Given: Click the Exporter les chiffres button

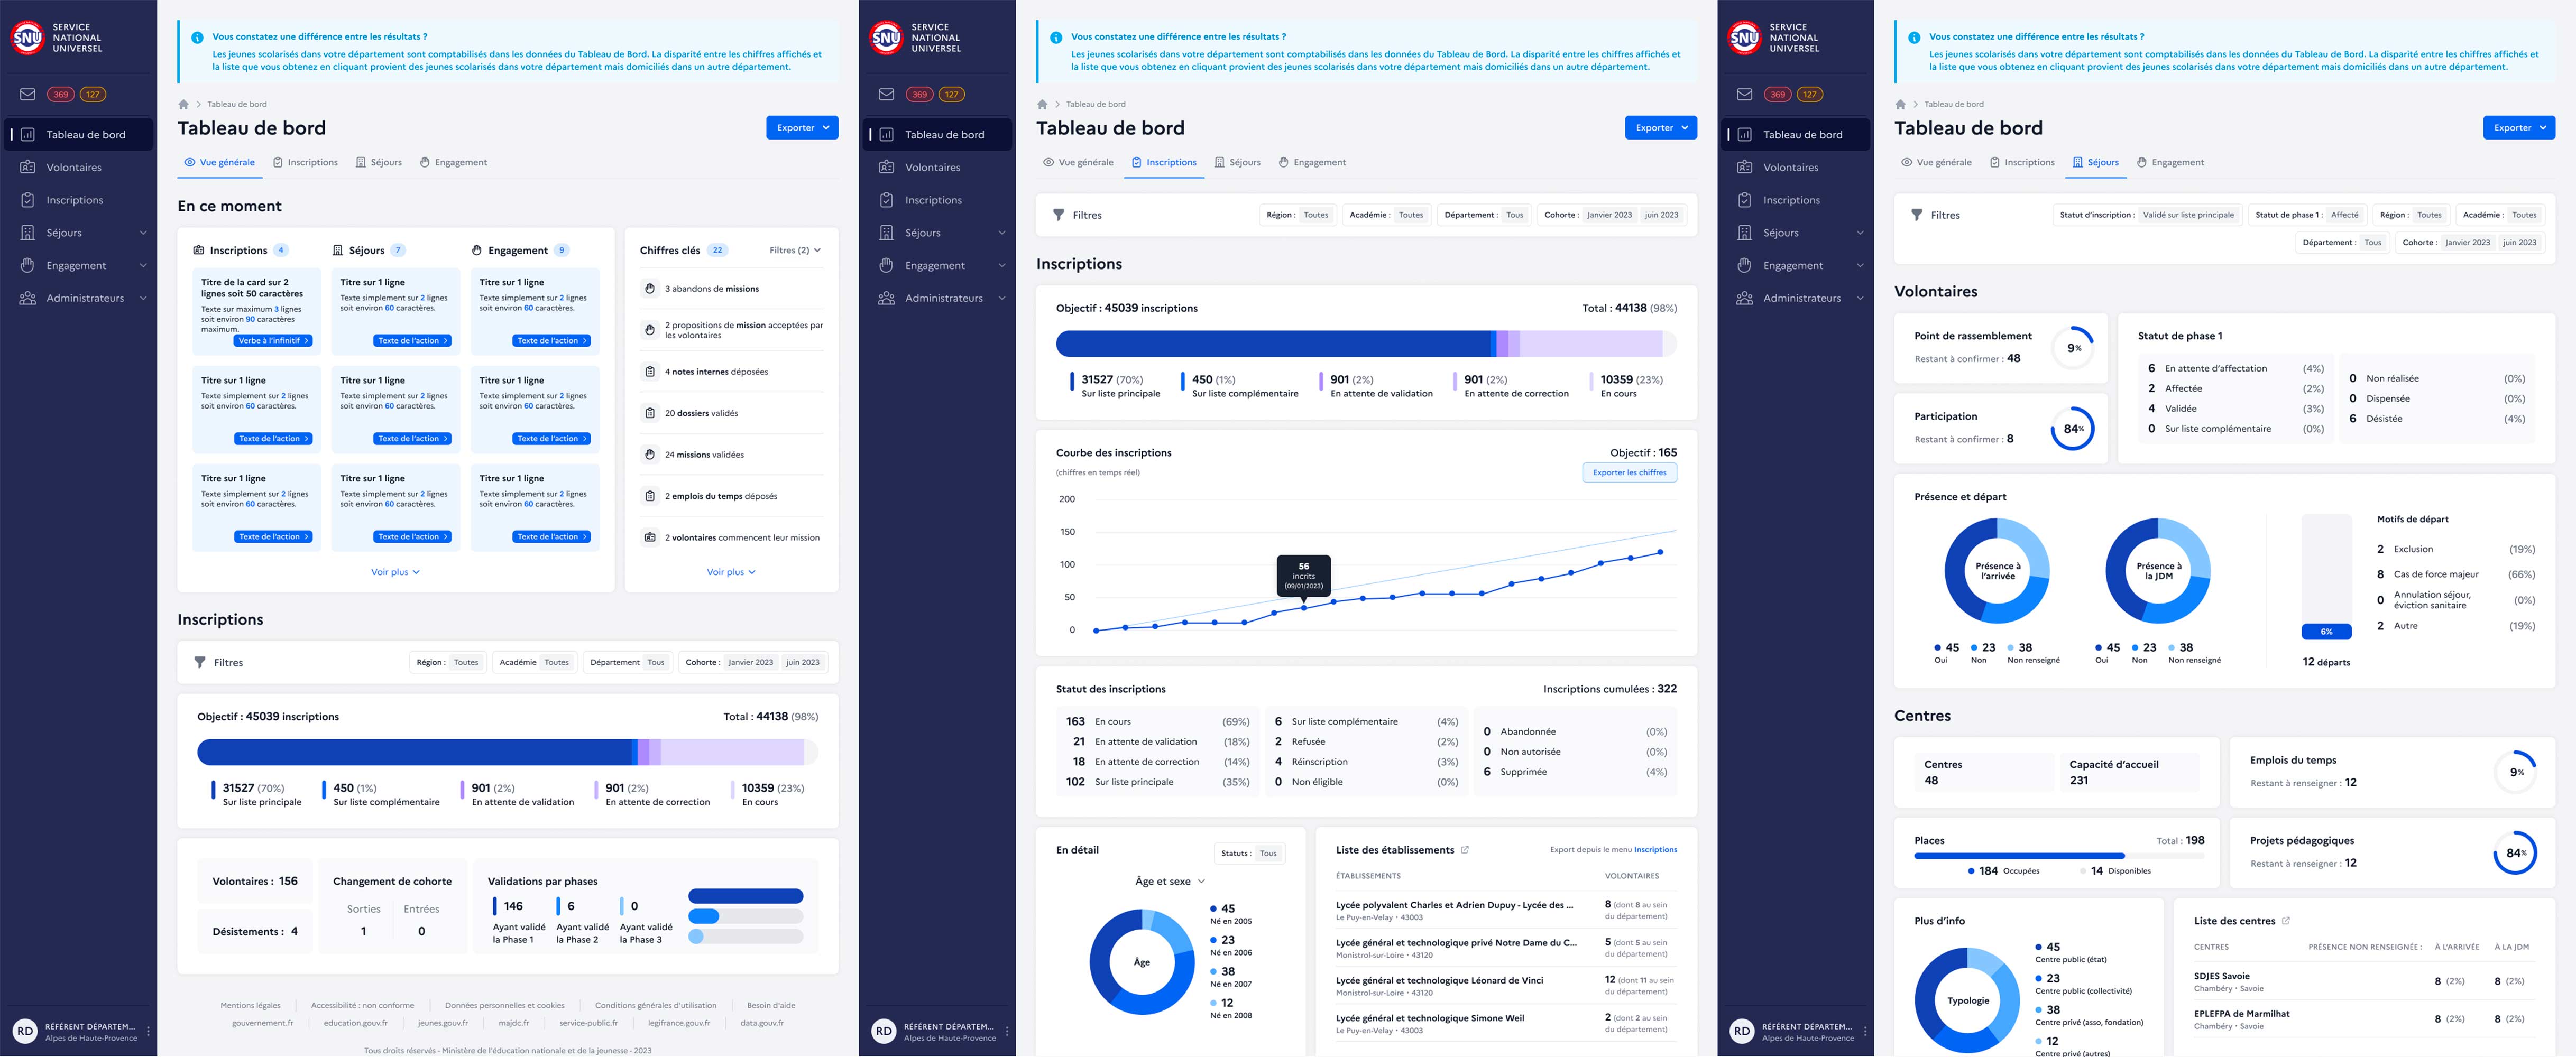Looking at the screenshot, I should coord(1630,472).
